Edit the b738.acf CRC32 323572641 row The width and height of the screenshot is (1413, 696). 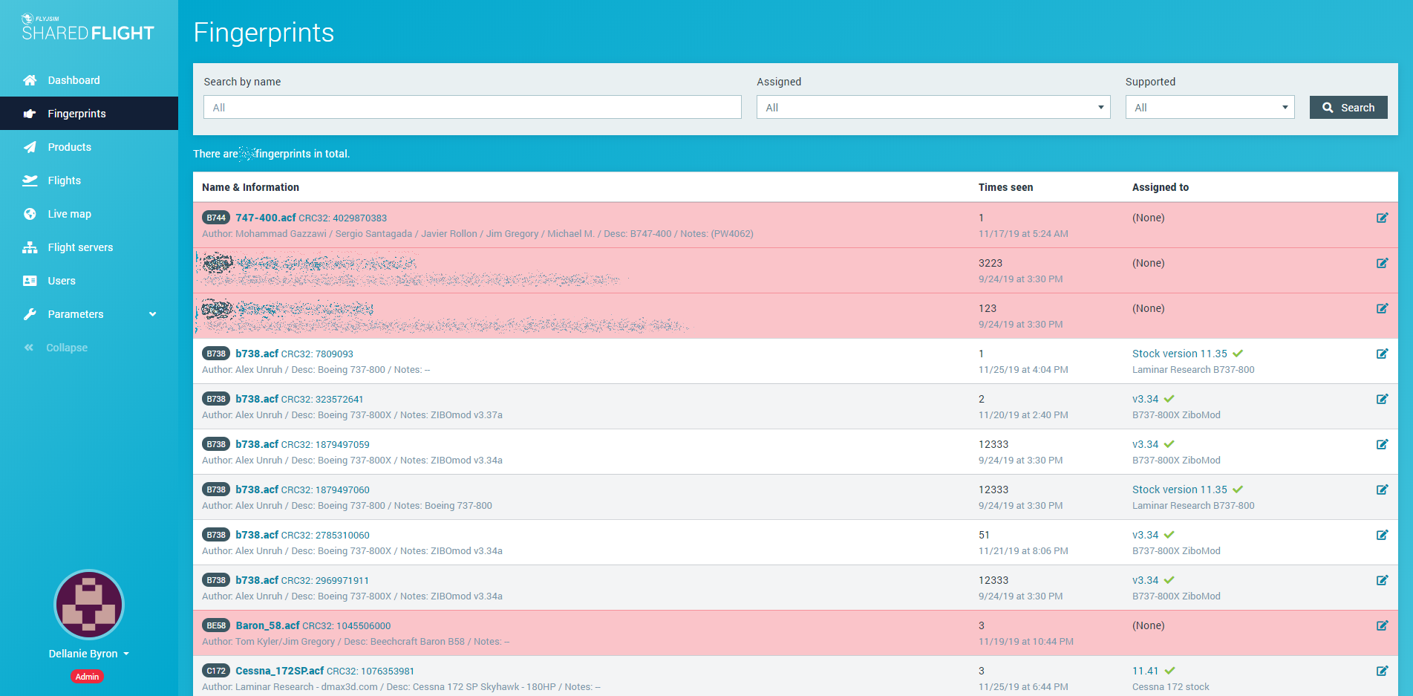1382,399
